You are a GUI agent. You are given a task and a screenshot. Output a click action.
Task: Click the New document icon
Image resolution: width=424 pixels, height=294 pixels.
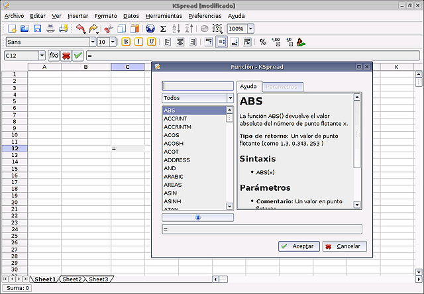(x=12, y=28)
